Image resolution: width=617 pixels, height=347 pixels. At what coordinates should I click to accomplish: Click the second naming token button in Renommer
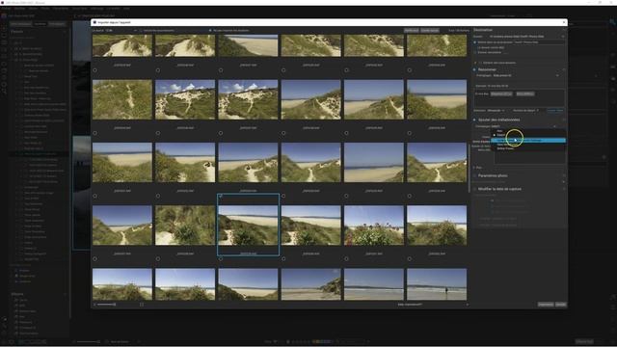[524, 94]
